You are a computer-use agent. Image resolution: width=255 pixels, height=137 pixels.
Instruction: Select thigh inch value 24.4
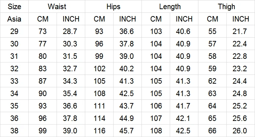point(240,81)
